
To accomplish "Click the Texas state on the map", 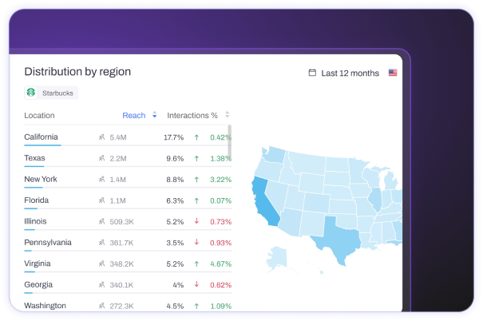I will click(x=337, y=239).
